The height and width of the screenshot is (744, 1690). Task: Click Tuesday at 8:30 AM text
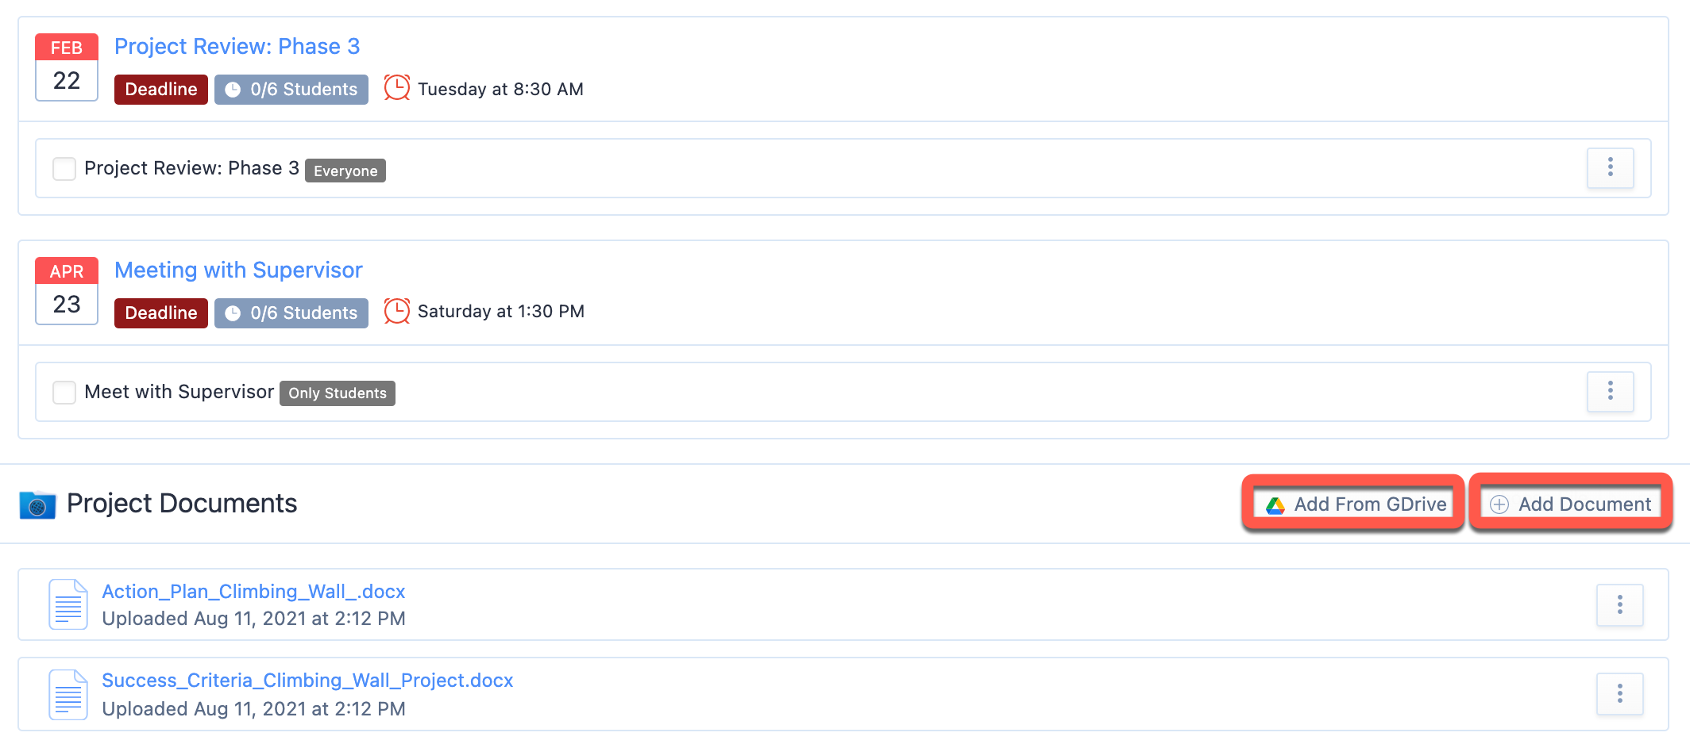(x=500, y=89)
